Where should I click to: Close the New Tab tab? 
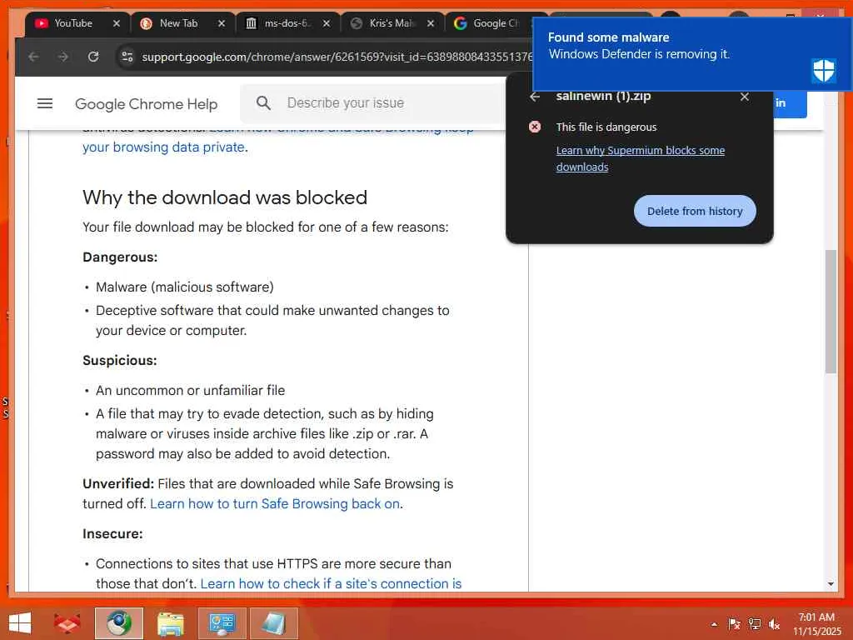tap(222, 23)
